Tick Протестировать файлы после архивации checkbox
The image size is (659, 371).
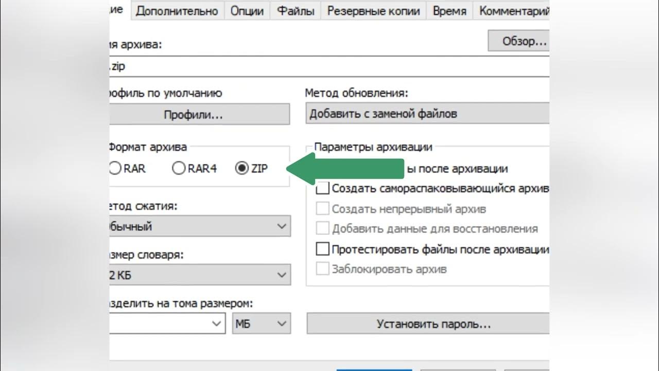(323, 249)
